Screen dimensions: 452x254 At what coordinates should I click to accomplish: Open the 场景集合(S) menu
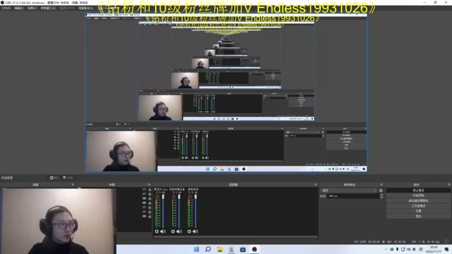click(x=86, y=8)
